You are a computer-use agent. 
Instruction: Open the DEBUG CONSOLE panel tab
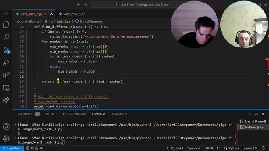click(x=74, y=114)
